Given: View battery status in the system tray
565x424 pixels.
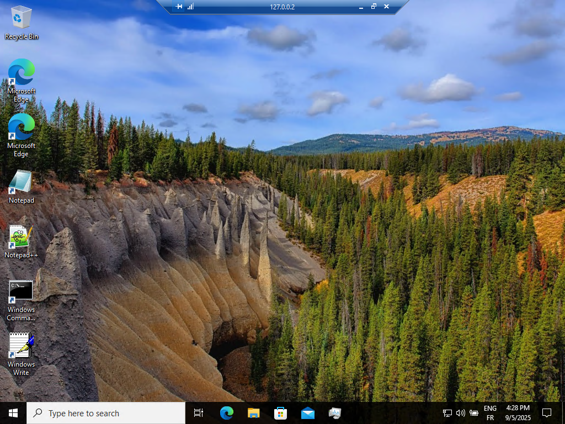Looking at the screenshot, I should point(474,412).
